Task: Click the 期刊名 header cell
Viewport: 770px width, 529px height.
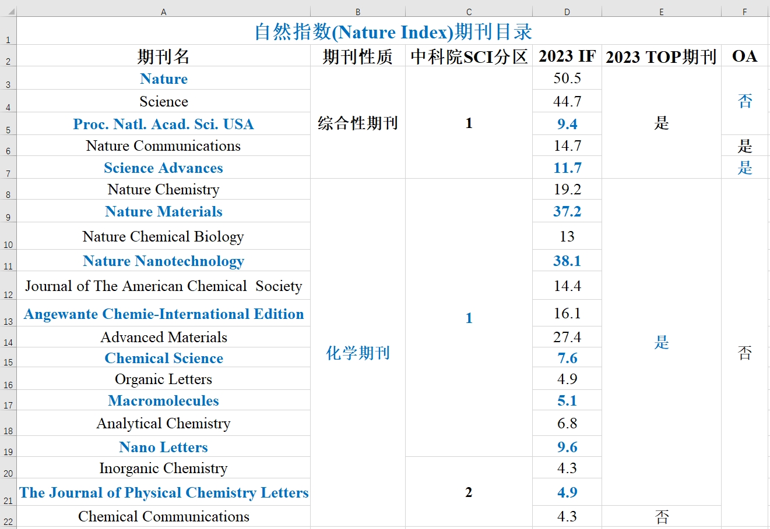Action: tap(163, 56)
